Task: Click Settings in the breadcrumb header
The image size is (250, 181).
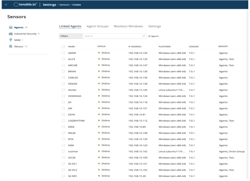Action: (50, 5)
